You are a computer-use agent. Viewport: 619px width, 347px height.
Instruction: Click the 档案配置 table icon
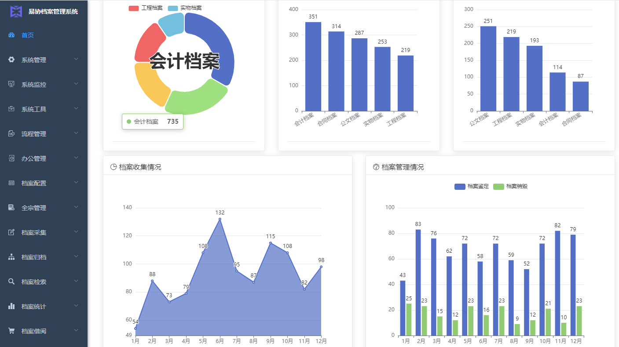pos(11,183)
